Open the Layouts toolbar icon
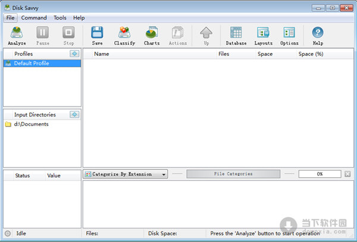 click(263, 36)
